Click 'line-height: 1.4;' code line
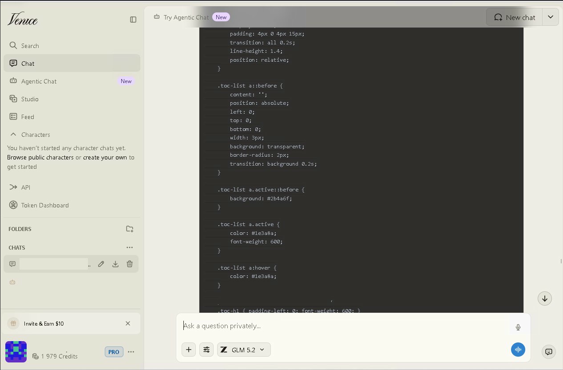Viewport: 563px width, 370px height. point(256,51)
